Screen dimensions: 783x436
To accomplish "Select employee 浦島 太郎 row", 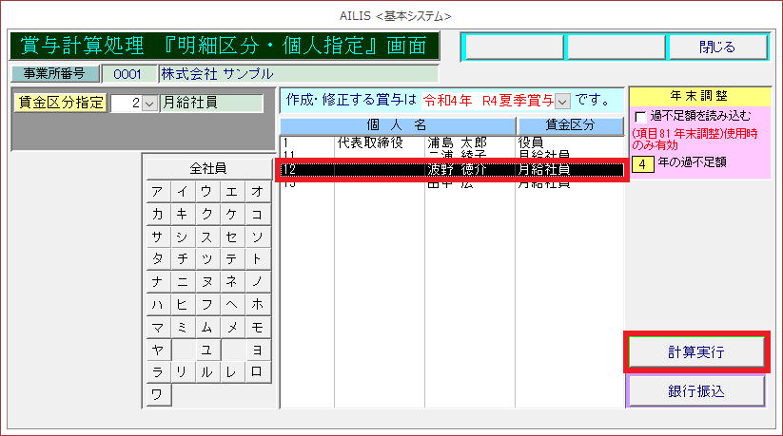I will pos(452,143).
